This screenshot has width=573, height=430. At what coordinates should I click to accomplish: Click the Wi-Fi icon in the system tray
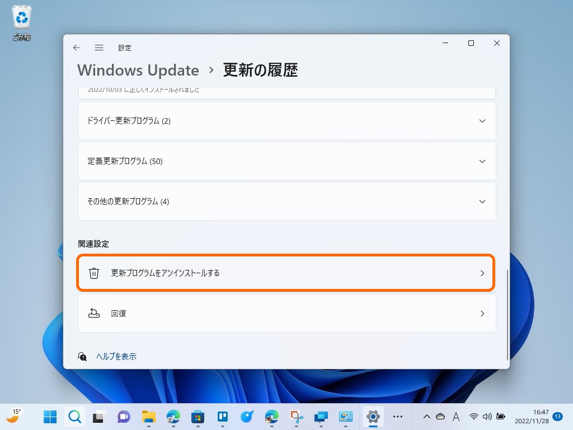474,417
